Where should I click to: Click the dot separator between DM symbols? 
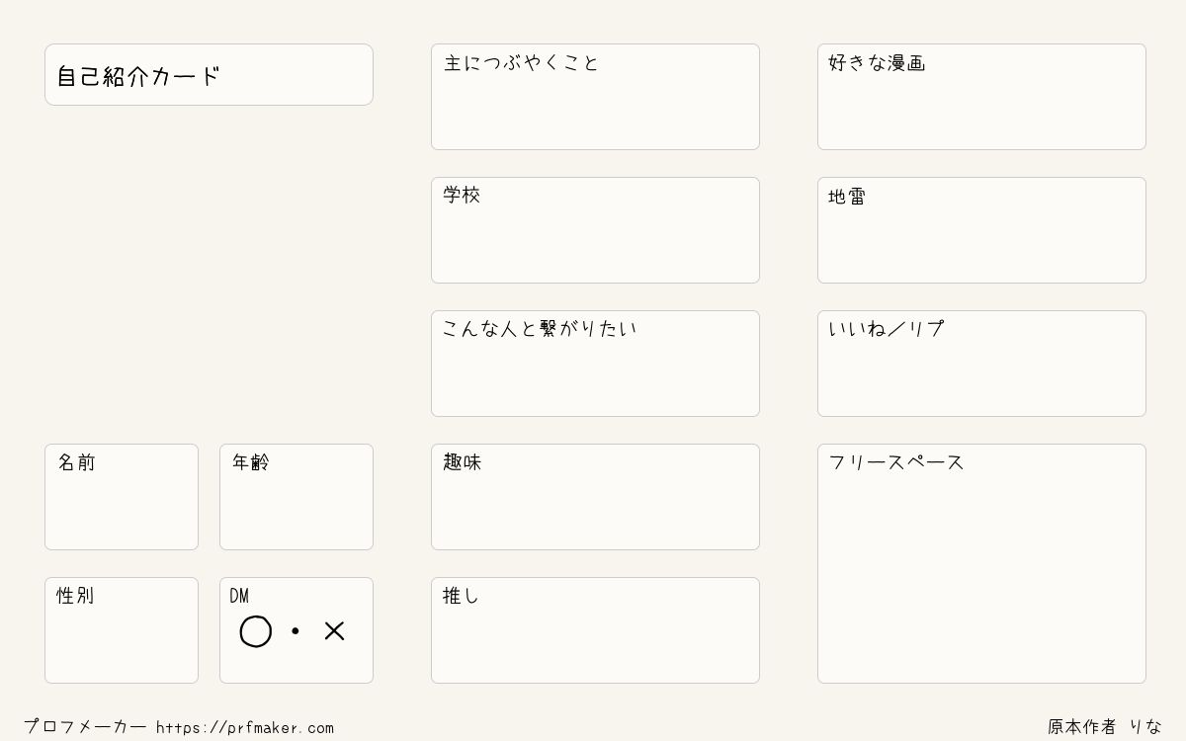[295, 630]
